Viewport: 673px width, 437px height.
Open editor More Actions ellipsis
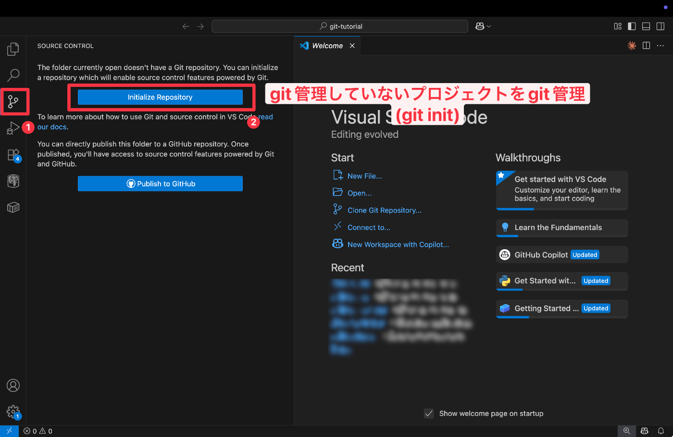click(x=661, y=46)
